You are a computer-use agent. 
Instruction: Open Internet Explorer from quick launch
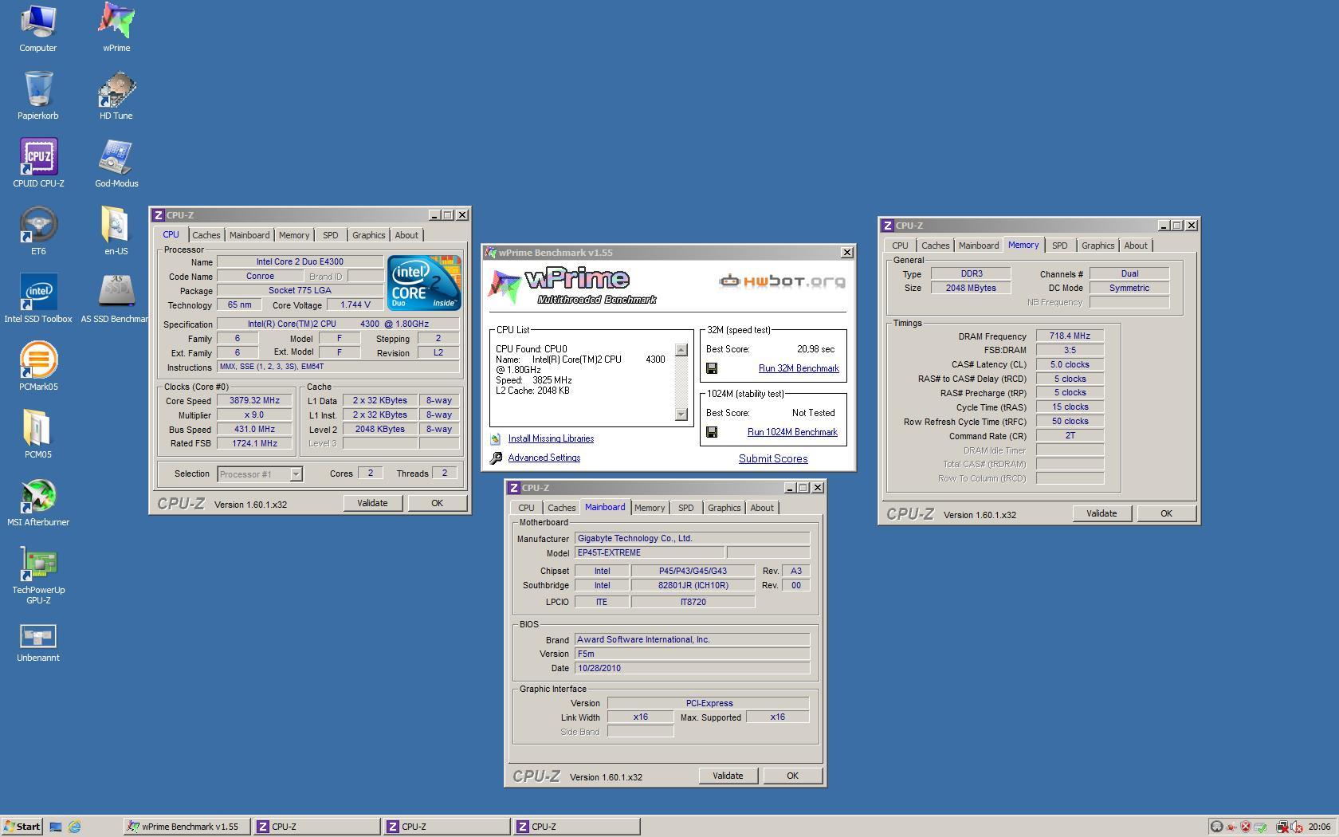click(x=74, y=827)
